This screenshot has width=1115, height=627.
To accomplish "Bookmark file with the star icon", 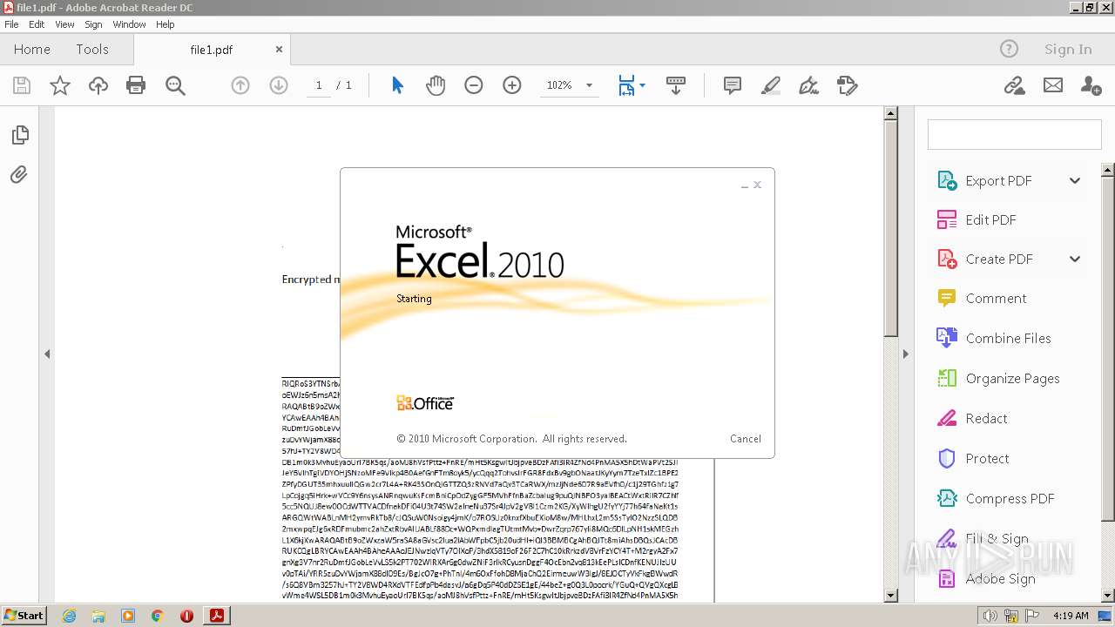I will (59, 85).
